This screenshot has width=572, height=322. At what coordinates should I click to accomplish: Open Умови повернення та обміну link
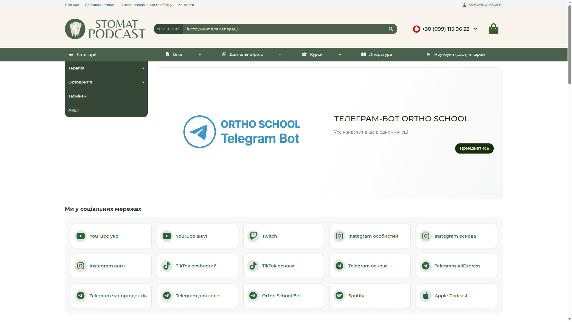(x=147, y=5)
